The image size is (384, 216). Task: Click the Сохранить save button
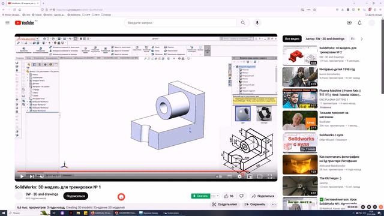254,204
